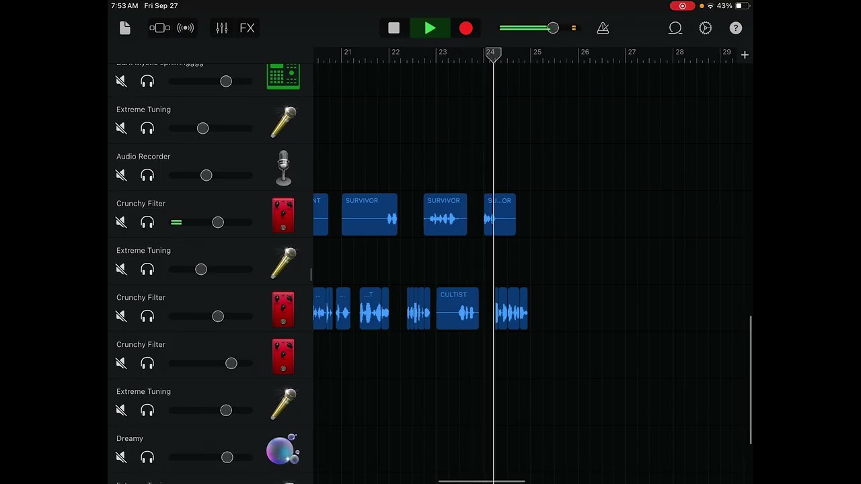Tap the track header resize handle
Viewport: 861px width, 484px height.
coord(311,274)
